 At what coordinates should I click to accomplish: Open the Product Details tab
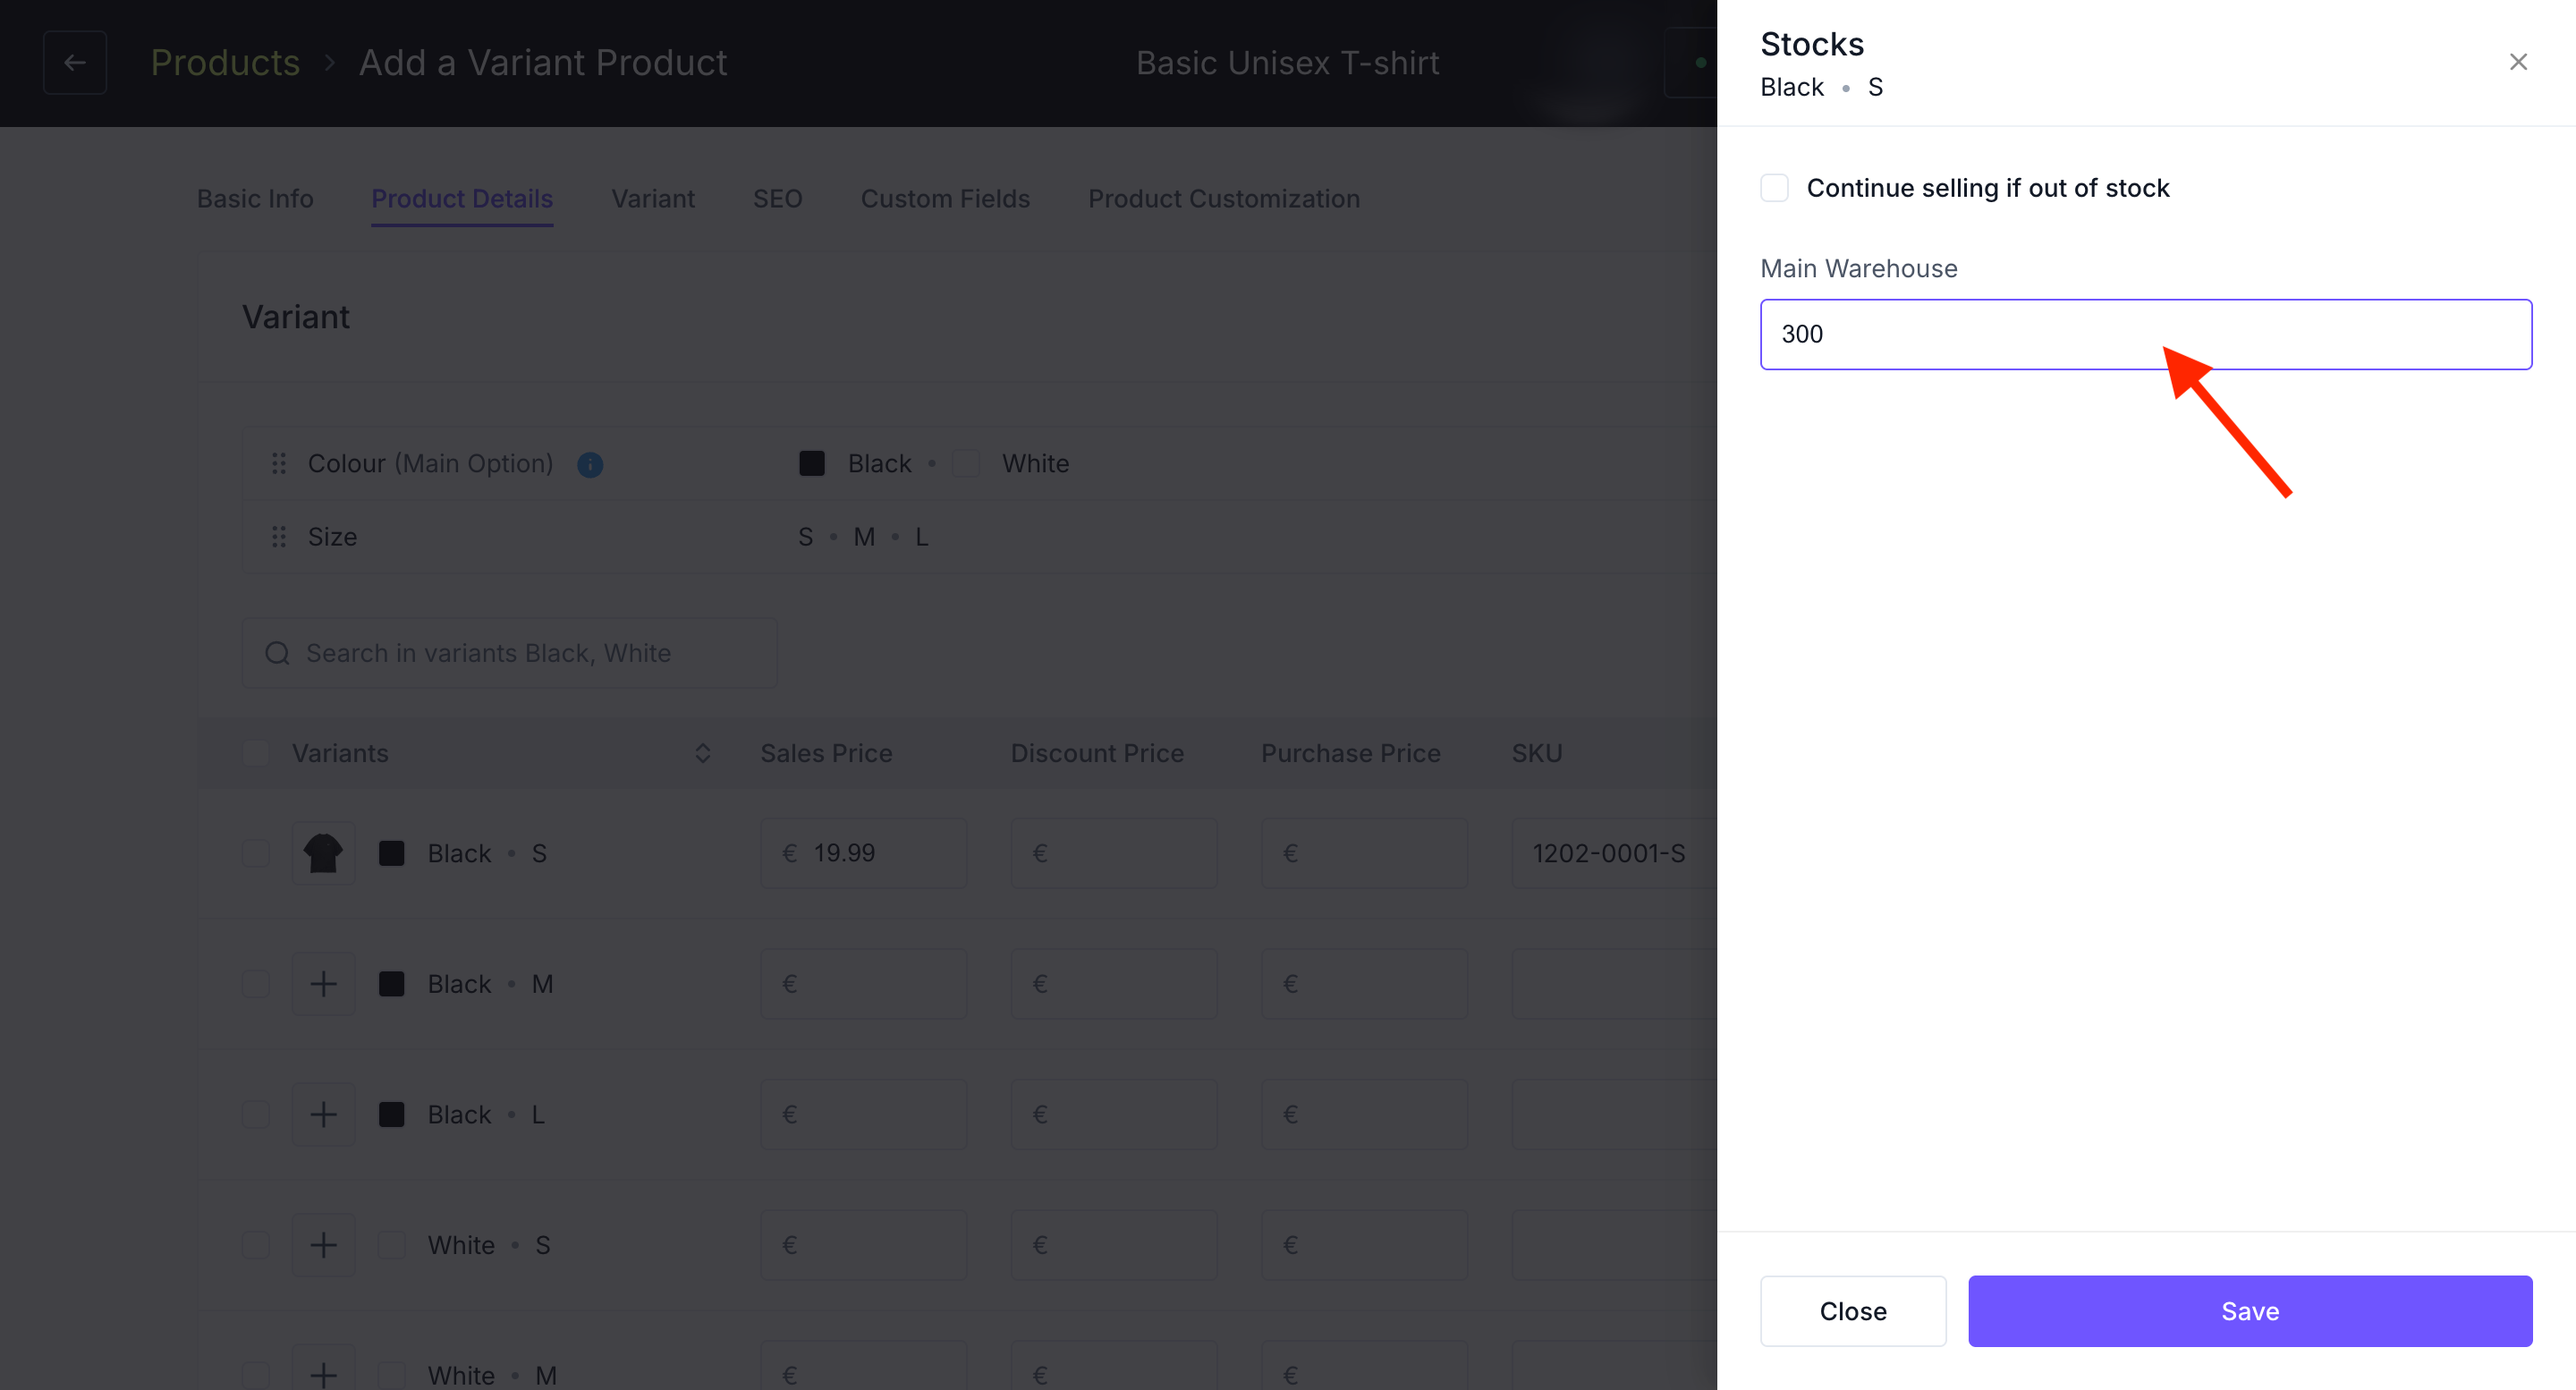pyautogui.click(x=462, y=199)
